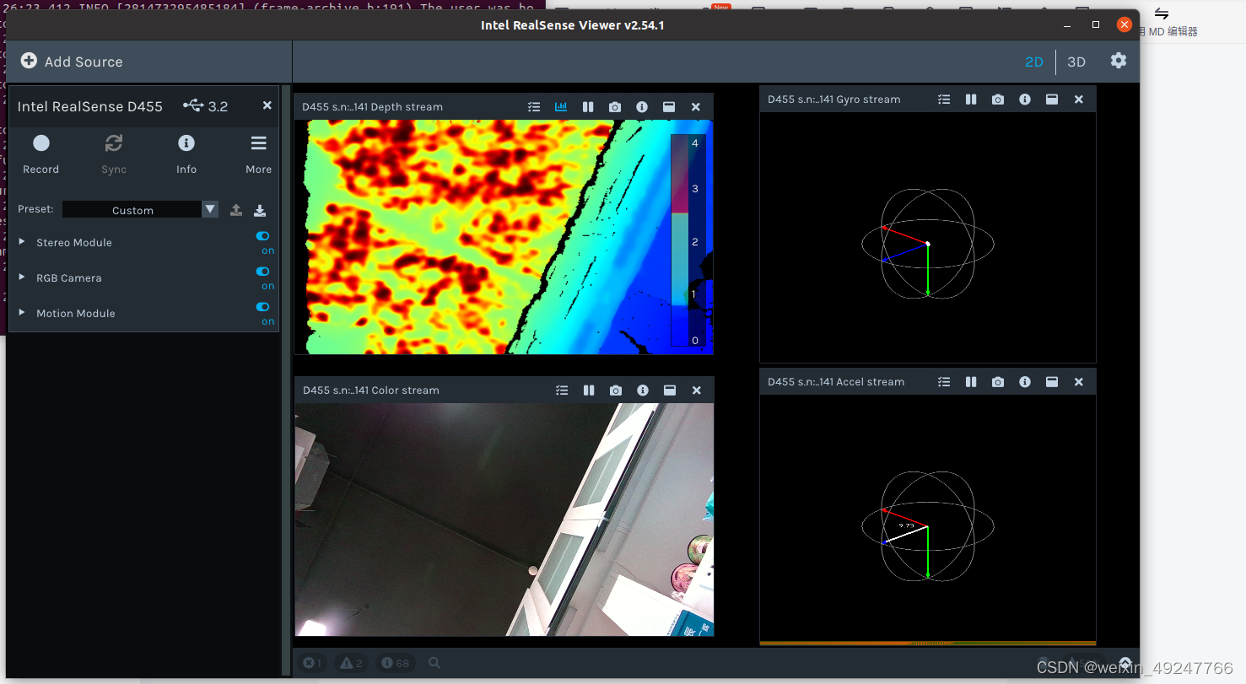
Task: Show Color stream info overlay
Action: [x=643, y=390]
